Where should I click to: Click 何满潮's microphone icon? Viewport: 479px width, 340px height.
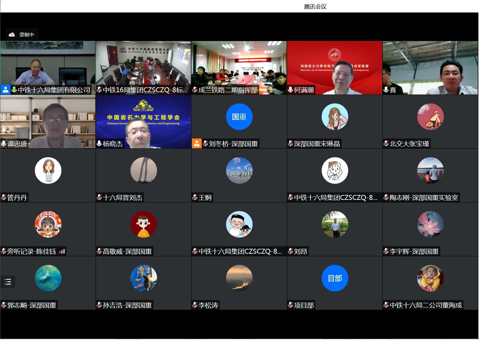[290, 90]
